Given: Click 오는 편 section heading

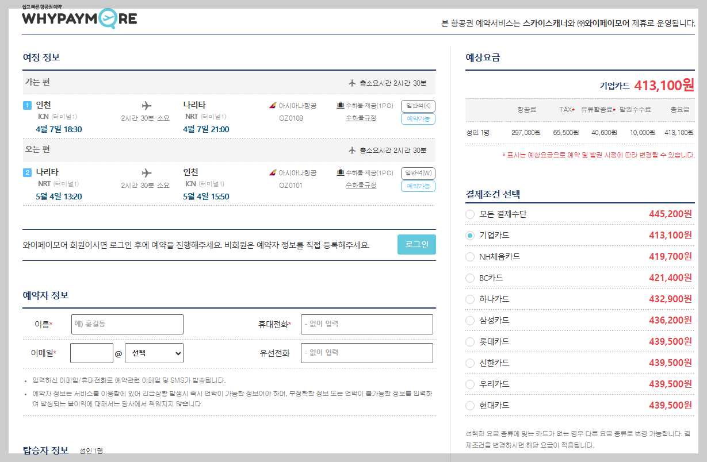Looking at the screenshot, I should click(37, 149).
